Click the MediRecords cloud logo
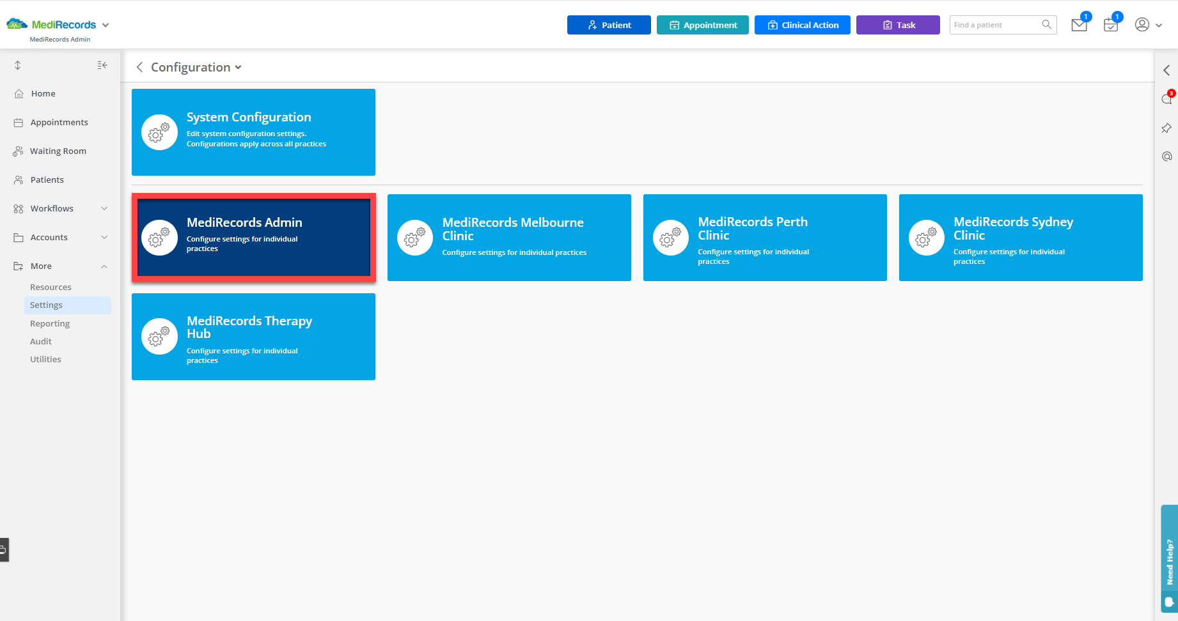The image size is (1178, 621). tap(17, 24)
